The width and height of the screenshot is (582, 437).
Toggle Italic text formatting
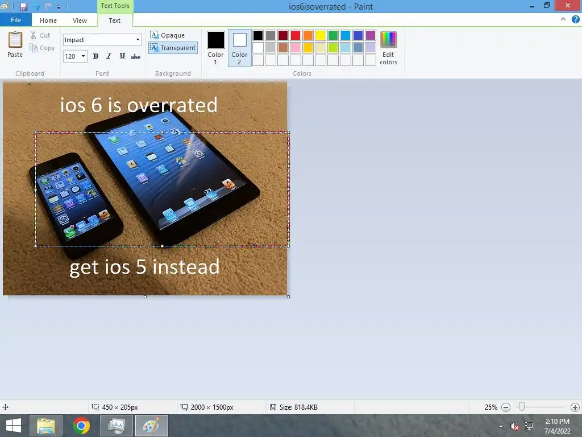[109, 56]
